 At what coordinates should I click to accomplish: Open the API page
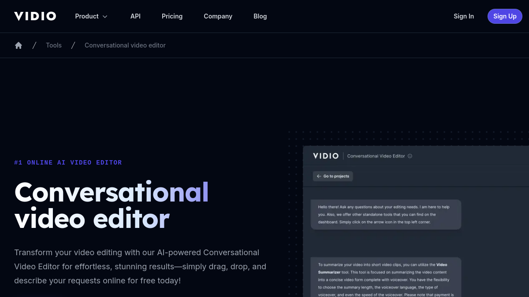coord(135,16)
